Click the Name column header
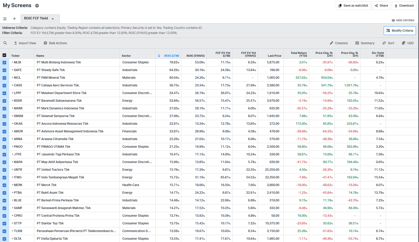This screenshot has height=242, width=419. tap(40, 56)
